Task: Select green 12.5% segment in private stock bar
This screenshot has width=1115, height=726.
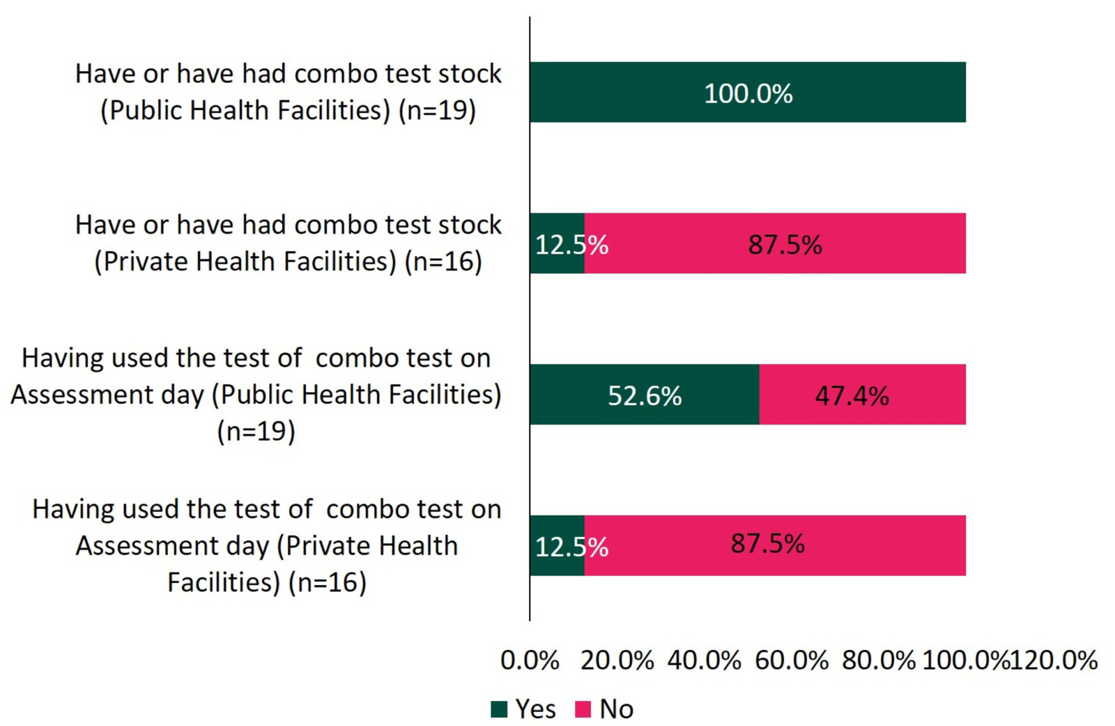Action: (557, 243)
